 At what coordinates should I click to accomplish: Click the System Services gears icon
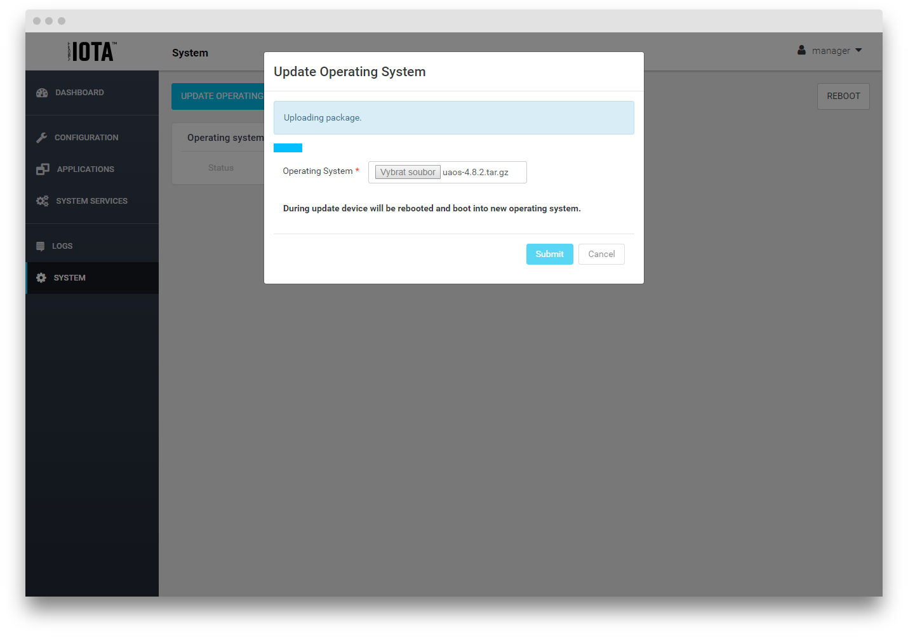point(43,201)
